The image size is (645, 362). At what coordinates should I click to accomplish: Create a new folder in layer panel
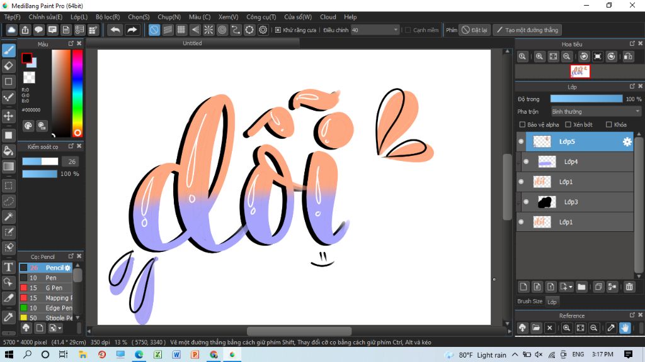pos(581,287)
